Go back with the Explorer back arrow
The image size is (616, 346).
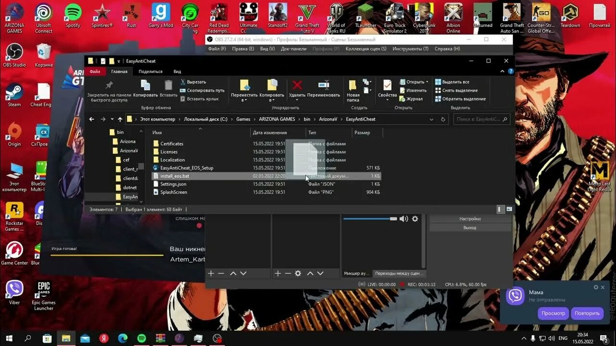pyautogui.click(x=92, y=119)
